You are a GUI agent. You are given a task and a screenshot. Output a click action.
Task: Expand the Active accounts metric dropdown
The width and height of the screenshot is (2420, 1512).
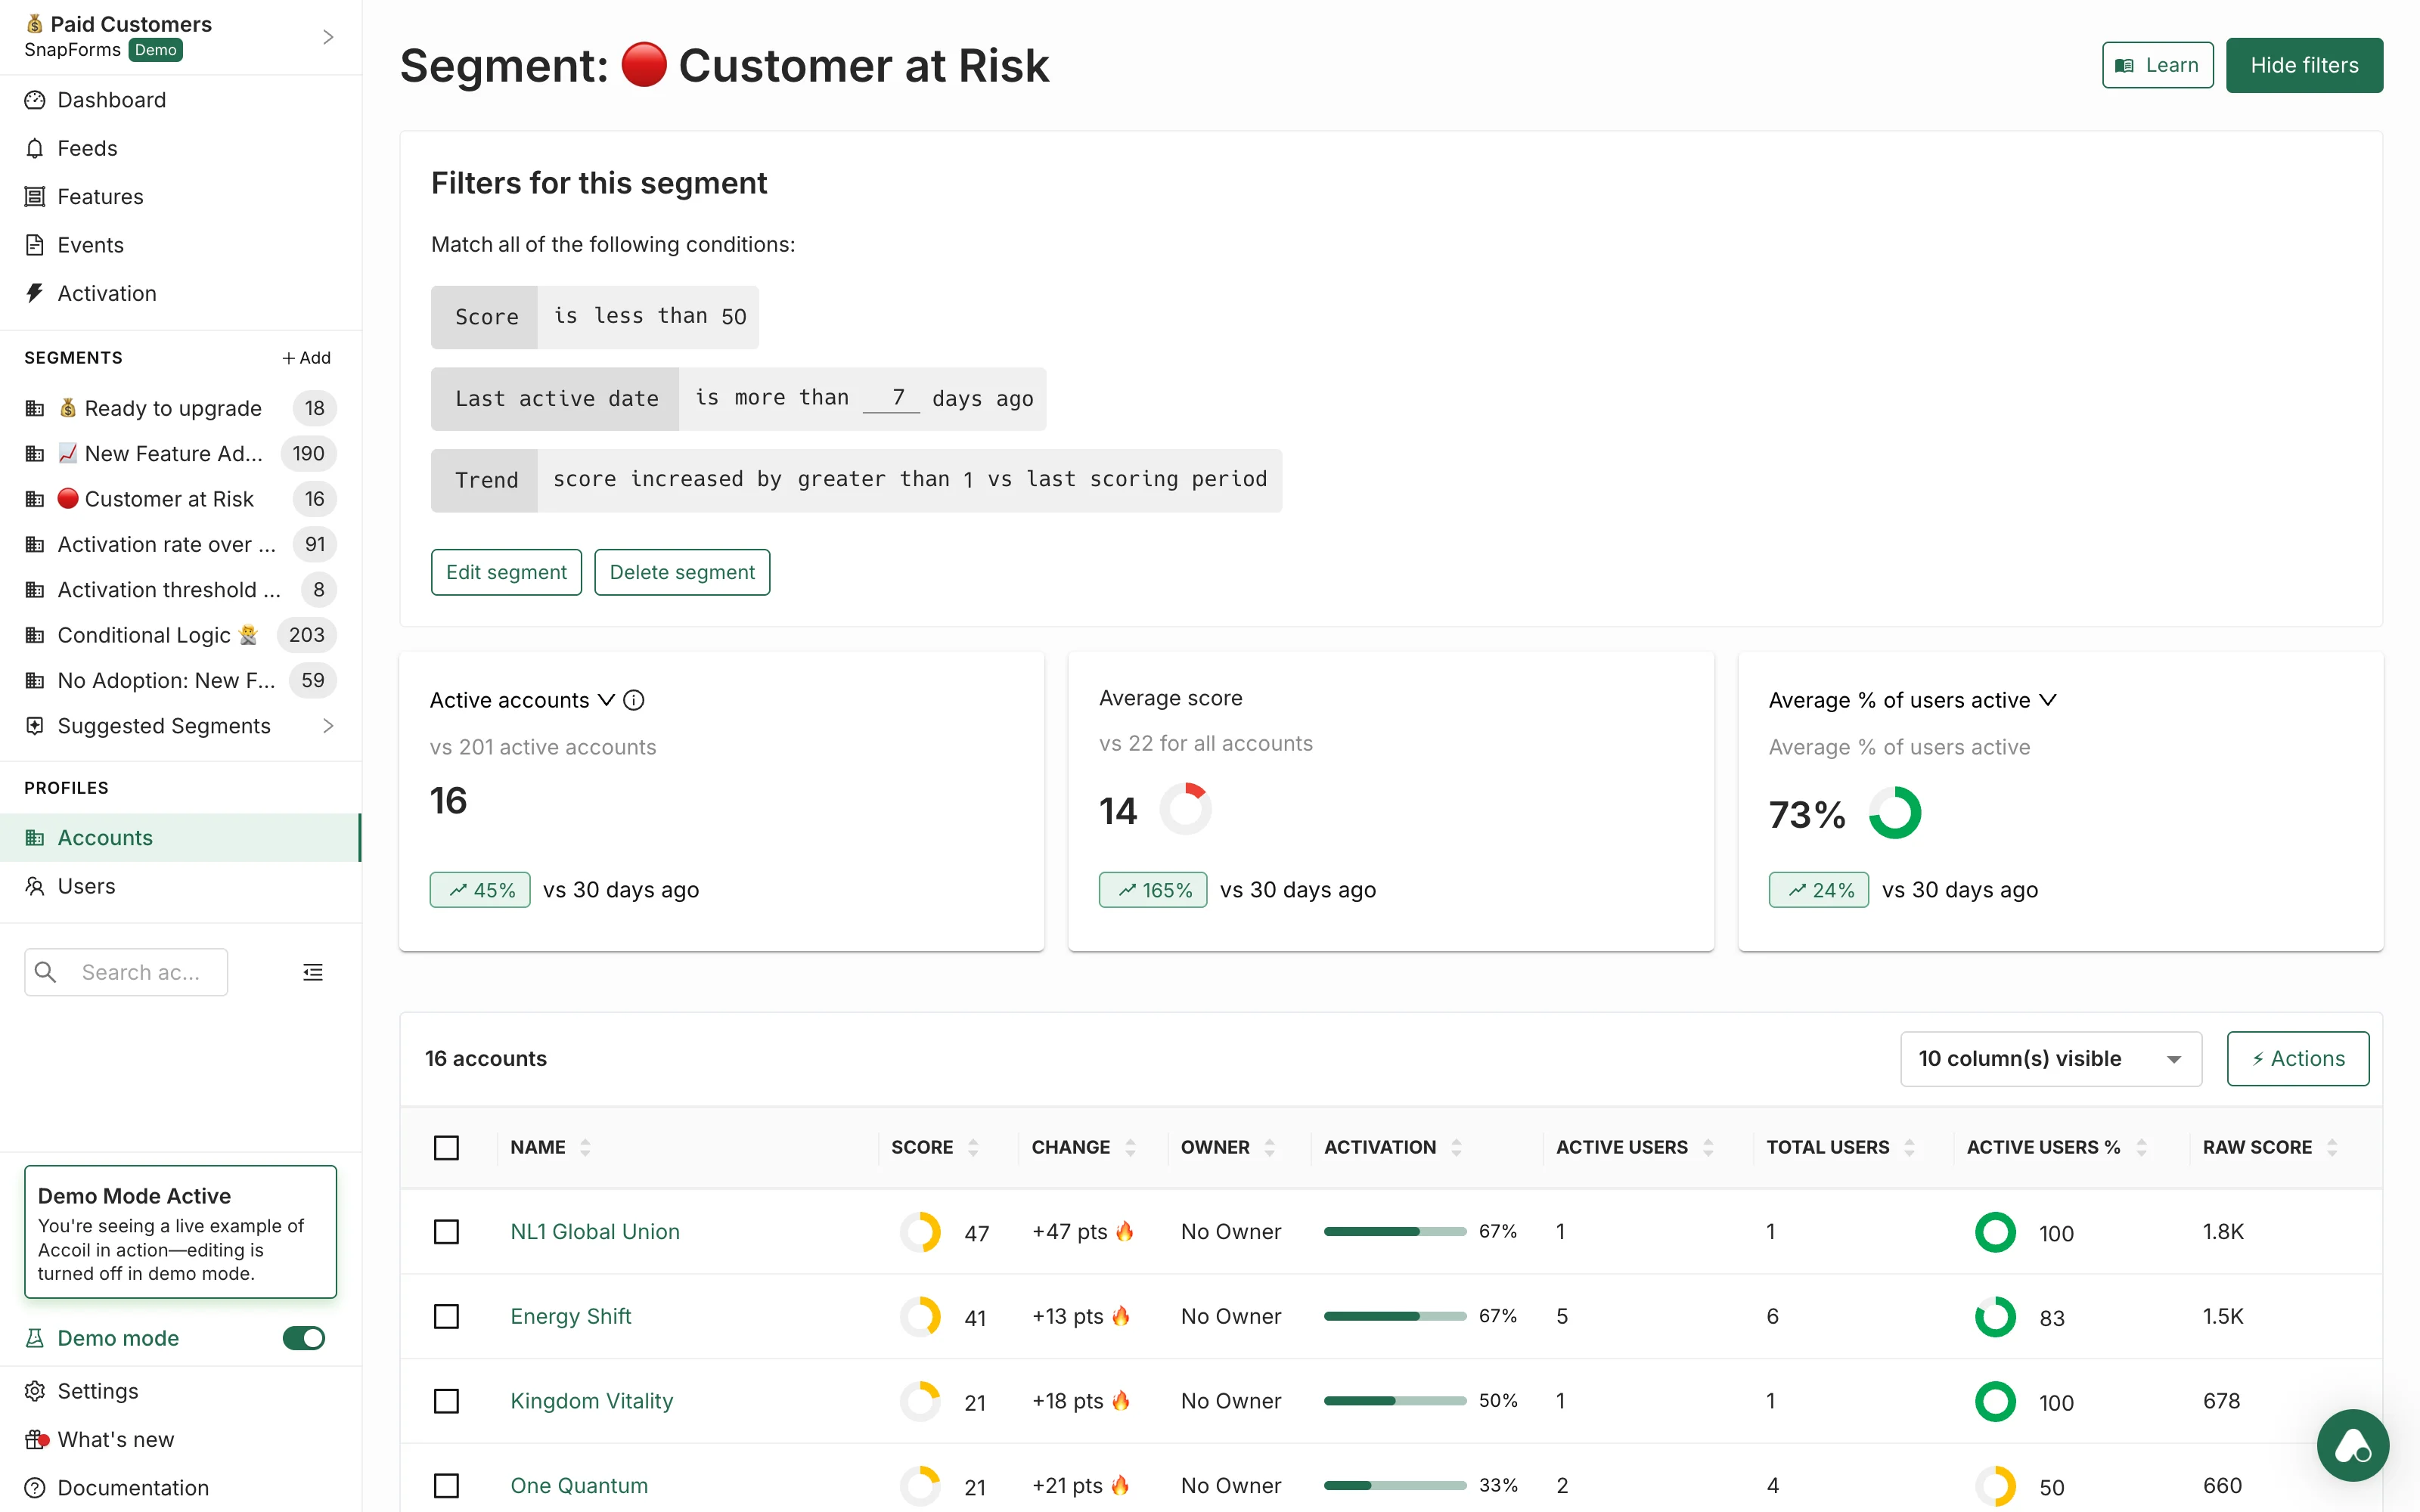(x=606, y=700)
